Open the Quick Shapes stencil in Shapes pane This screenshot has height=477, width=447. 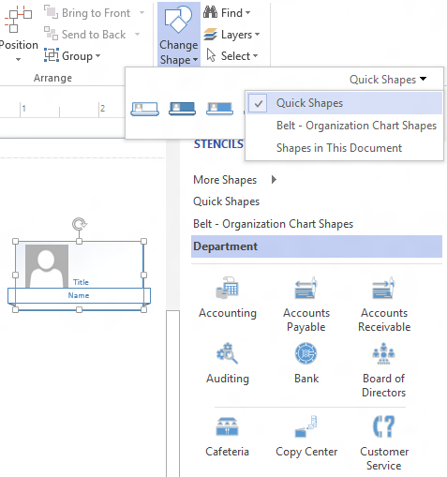pos(226,201)
